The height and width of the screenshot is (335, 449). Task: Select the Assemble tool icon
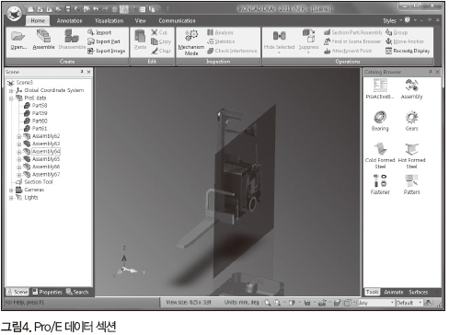[x=43, y=36]
